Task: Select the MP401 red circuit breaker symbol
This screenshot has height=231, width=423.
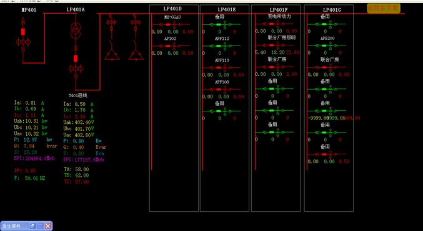Action: click(x=23, y=32)
